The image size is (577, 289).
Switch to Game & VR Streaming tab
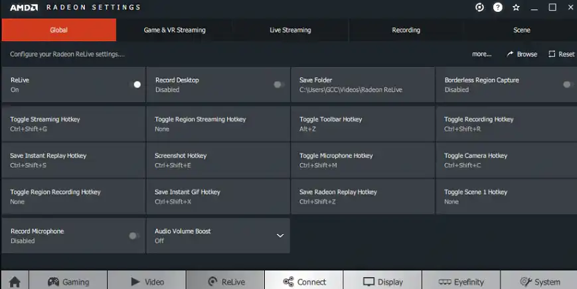coord(175,30)
